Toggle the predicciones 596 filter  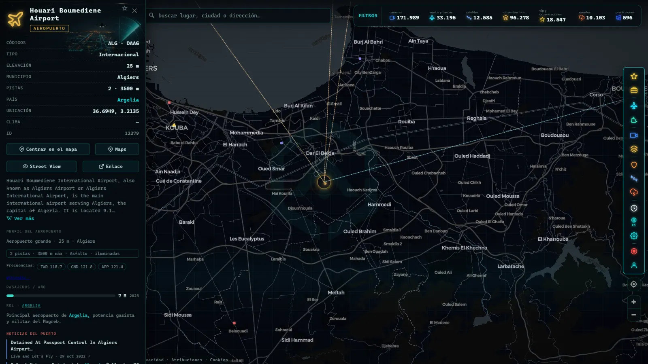[x=625, y=16]
